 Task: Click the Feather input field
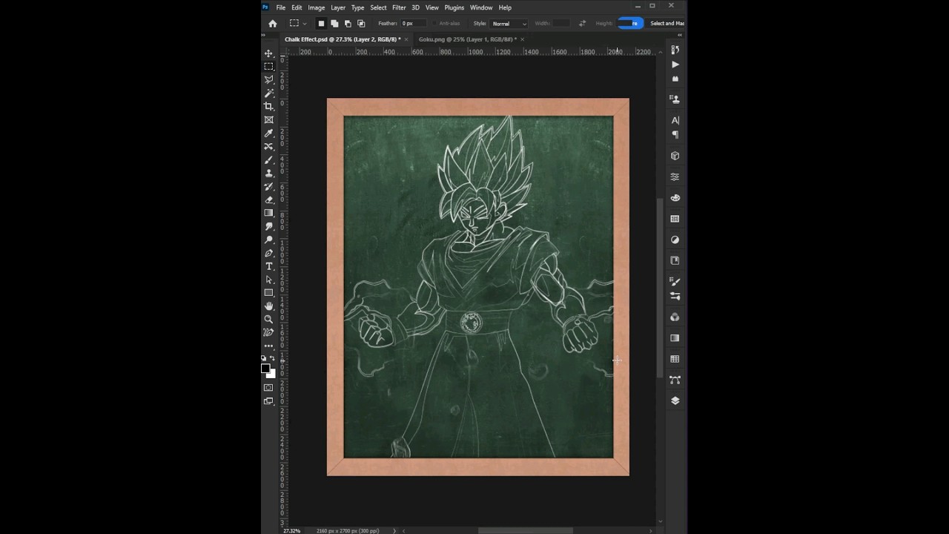414,24
